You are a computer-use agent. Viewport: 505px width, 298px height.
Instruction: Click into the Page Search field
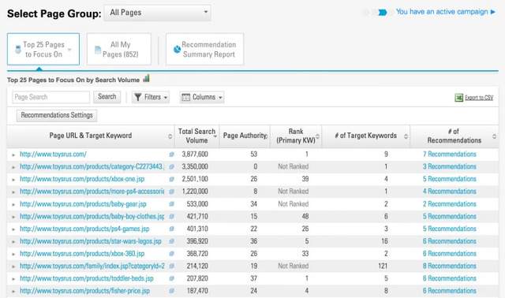(50, 97)
